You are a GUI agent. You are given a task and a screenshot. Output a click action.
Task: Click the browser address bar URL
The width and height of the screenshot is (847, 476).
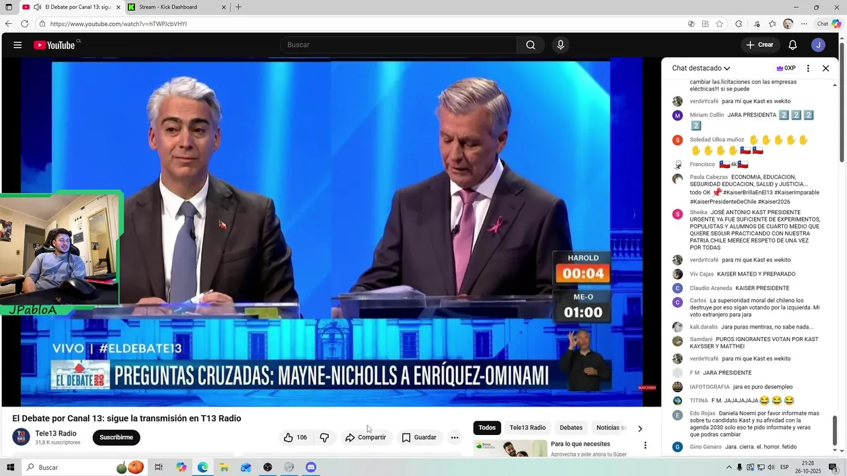point(118,24)
